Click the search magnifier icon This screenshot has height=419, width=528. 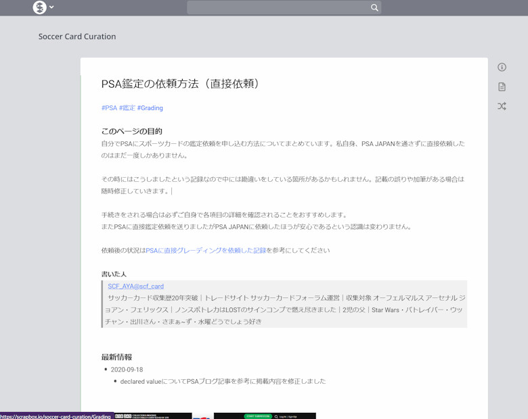374,8
